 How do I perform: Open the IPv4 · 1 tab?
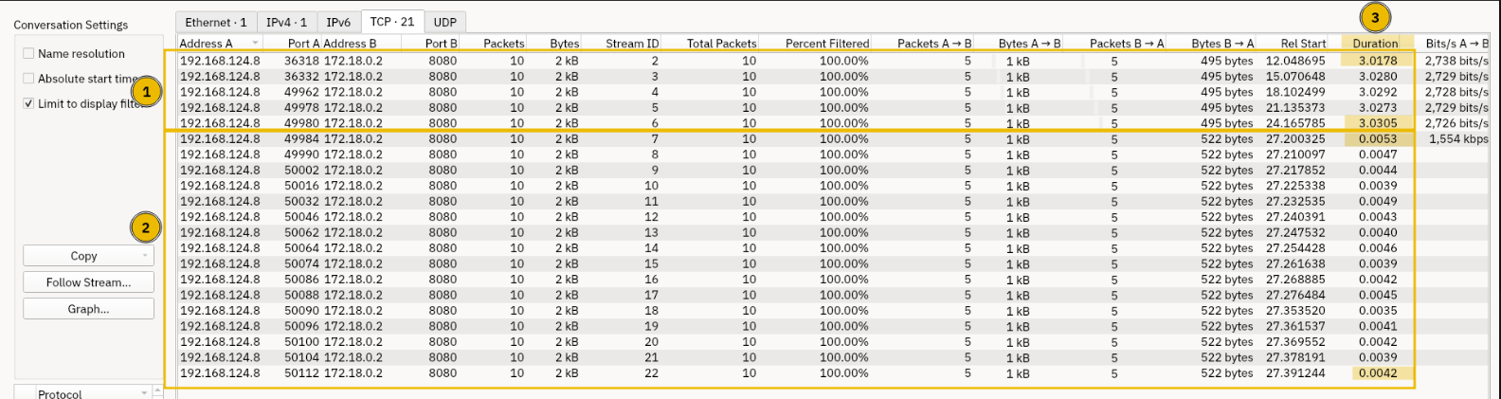[x=286, y=22]
